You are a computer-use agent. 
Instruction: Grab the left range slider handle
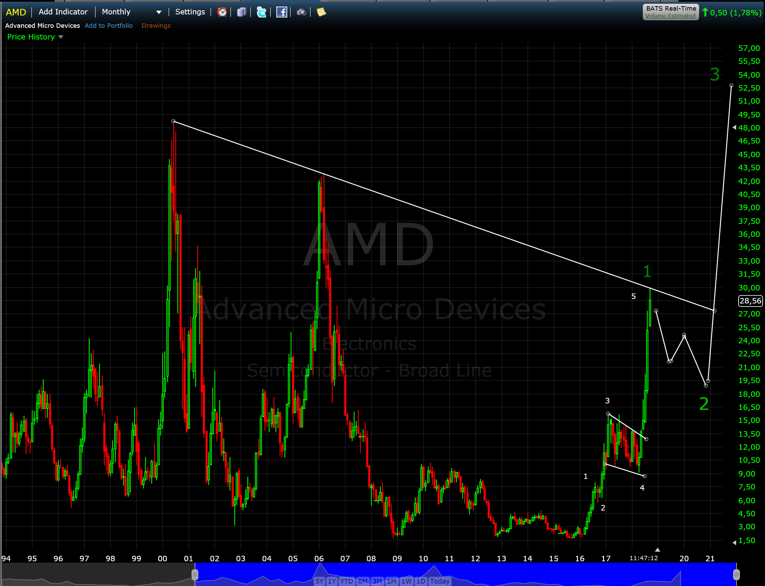(195, 574)
